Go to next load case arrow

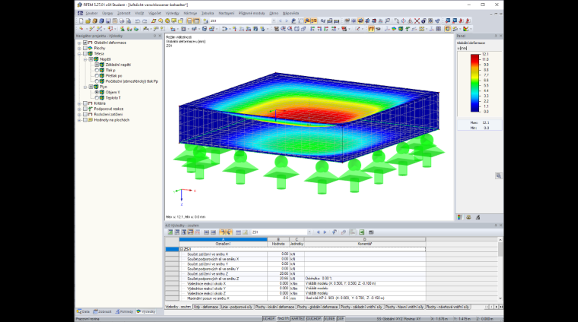pos(287,21)
